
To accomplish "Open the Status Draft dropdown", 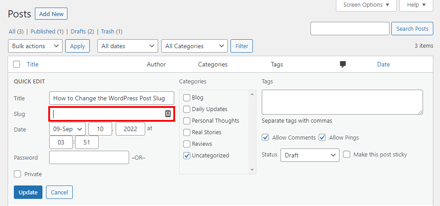I will coord(310,155).
